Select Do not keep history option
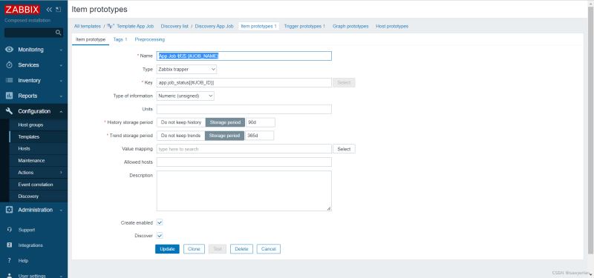The height and width of the screenshot is (278, 594). (181, 122)
